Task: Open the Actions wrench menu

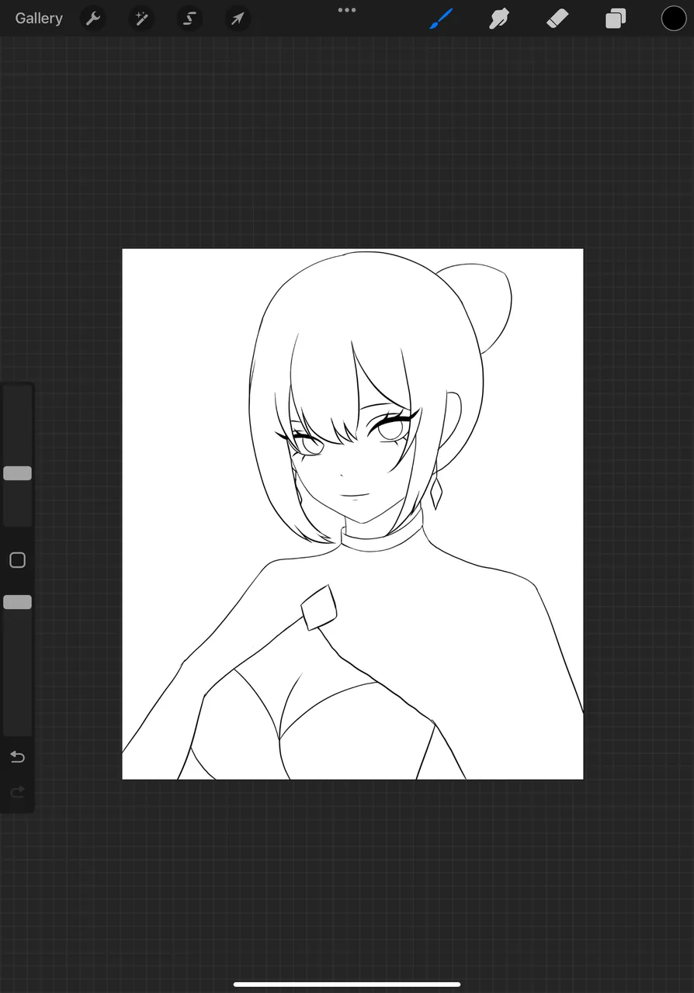Action: 93,18
